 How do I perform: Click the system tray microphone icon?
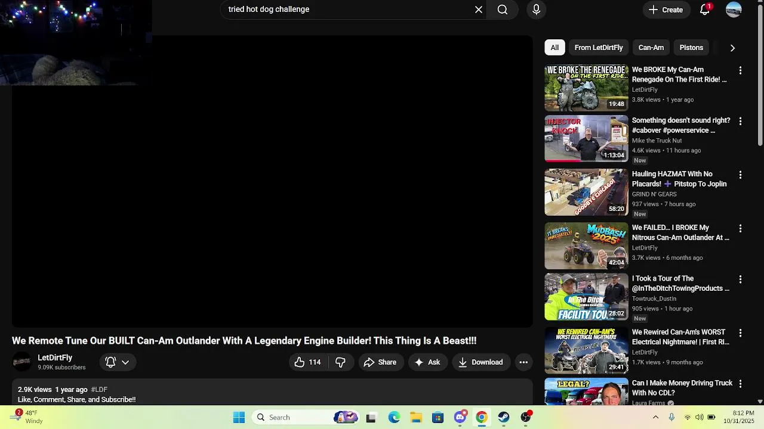click(671, 418)
